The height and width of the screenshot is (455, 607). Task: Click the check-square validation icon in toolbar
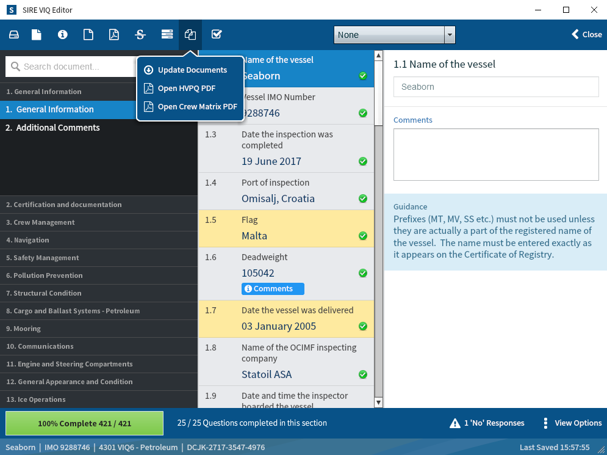pos(217,34)
